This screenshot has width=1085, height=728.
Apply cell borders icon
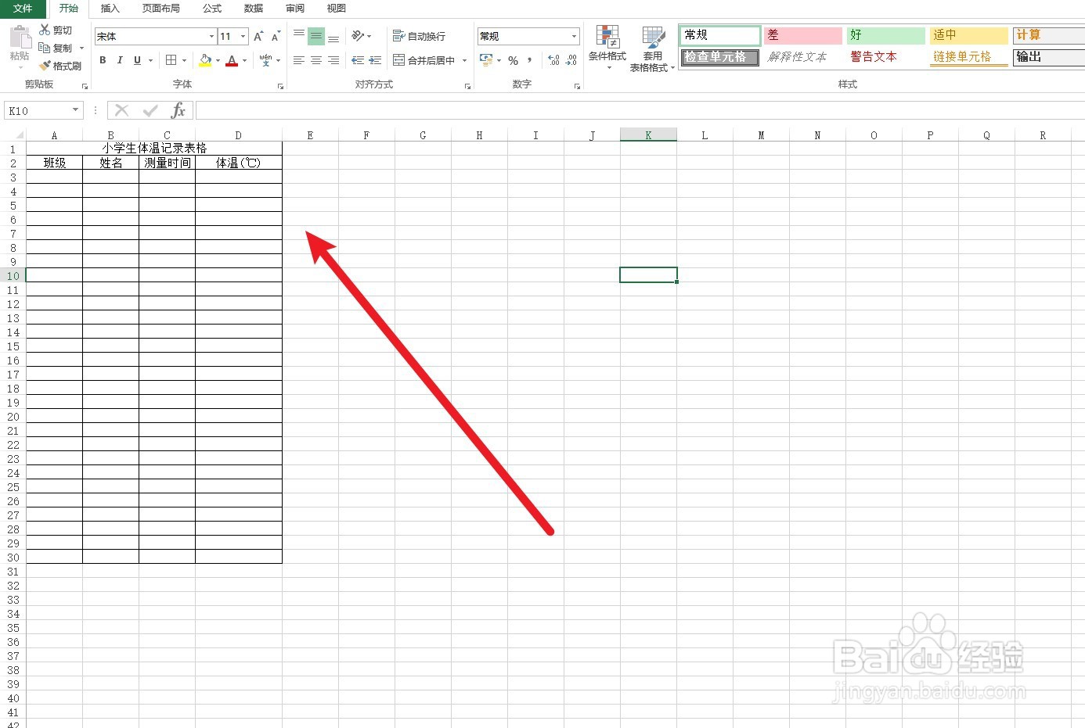click(171, 60)
